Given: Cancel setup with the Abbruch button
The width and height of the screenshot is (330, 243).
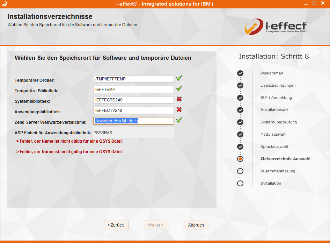Looking at the screenshot, I should click(196, 225).
